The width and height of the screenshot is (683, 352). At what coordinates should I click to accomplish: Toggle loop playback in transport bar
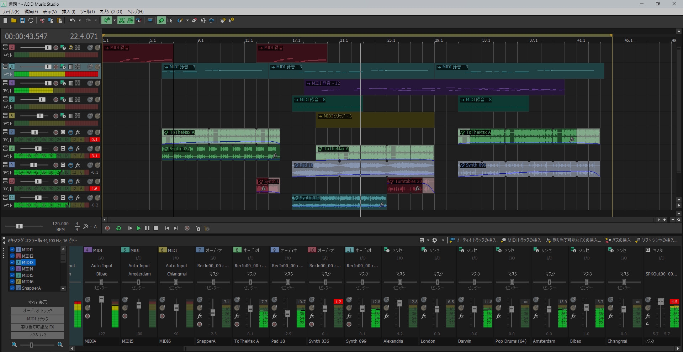click(x=118, y=228)
